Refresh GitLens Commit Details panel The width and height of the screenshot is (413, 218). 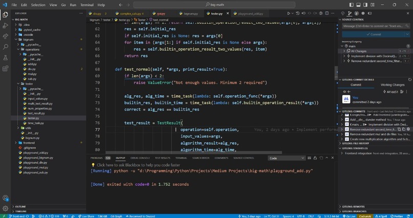(x=409, y=79)
